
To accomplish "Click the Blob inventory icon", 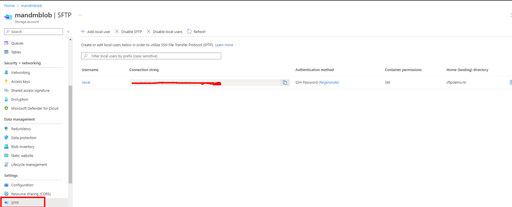I will point(6,147).
